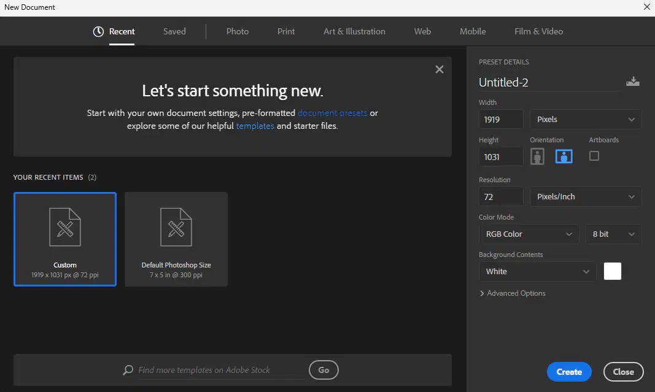Click the Go search button
Viewport: 655px width, 392px height.
[324, 370]
